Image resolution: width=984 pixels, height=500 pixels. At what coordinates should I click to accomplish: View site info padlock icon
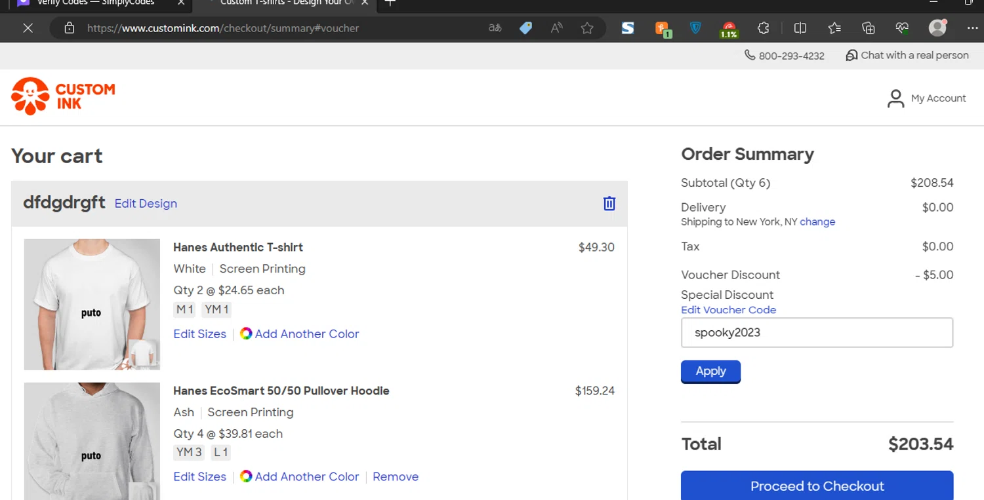click(70, 28)
